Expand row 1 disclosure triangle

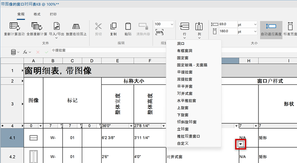click(22, 71)
